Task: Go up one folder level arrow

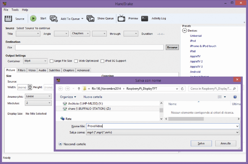Action: 79,88
